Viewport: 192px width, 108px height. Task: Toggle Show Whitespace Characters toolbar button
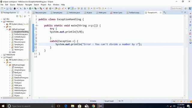(85, 8)
